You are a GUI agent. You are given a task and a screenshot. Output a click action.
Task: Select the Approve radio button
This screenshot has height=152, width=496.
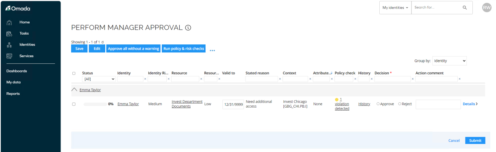point(378,104)
